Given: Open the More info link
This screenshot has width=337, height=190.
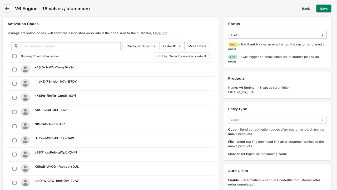Looking at the screenshot, I should click(160, 33).
